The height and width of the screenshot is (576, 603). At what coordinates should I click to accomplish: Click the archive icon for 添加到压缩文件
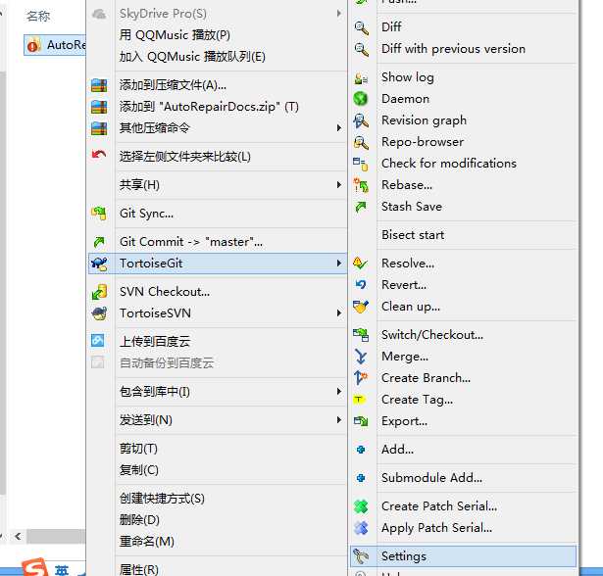[99, 85]
